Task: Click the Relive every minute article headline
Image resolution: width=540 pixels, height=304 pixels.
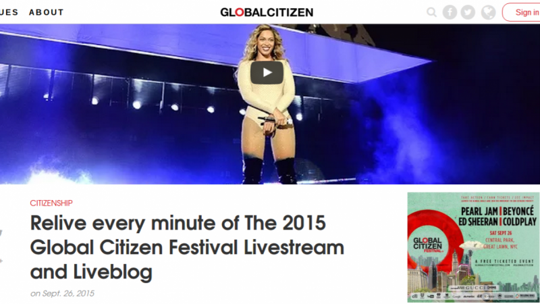Action: click(x=187, y=247)
